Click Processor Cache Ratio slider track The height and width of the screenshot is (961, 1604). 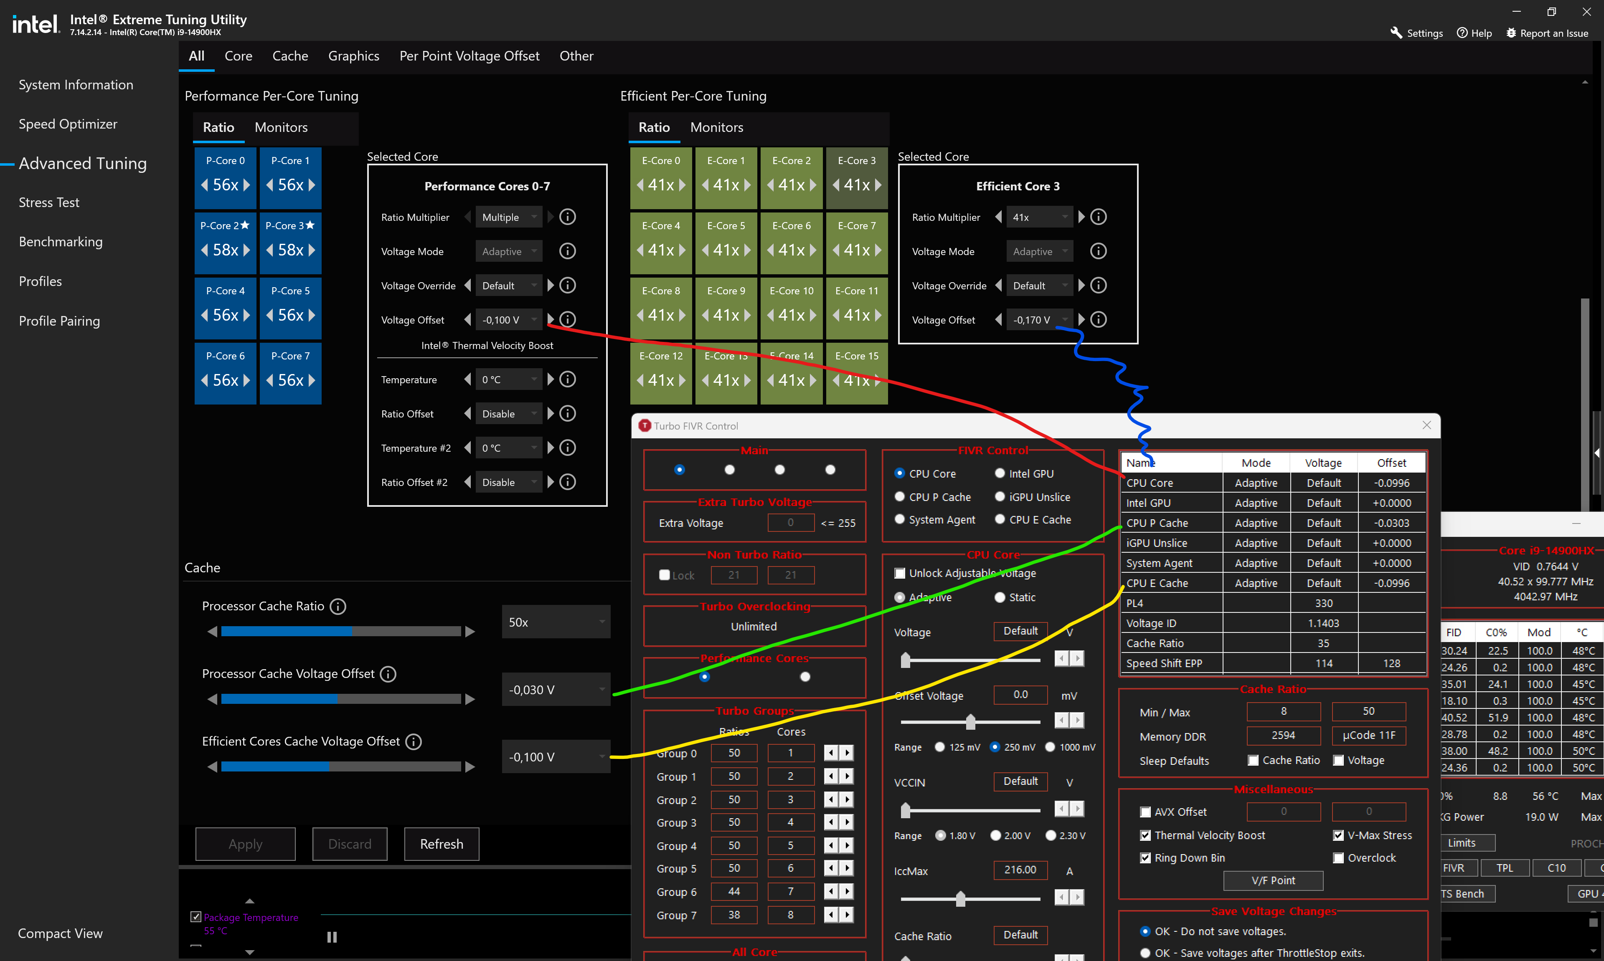341,631
